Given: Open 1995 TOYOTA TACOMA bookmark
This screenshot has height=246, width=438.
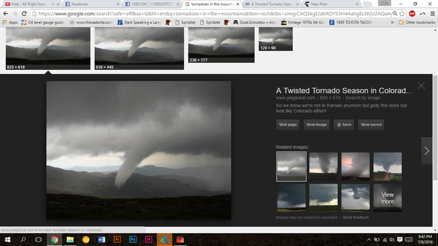Looking at the screenshot, I should 351,22.
